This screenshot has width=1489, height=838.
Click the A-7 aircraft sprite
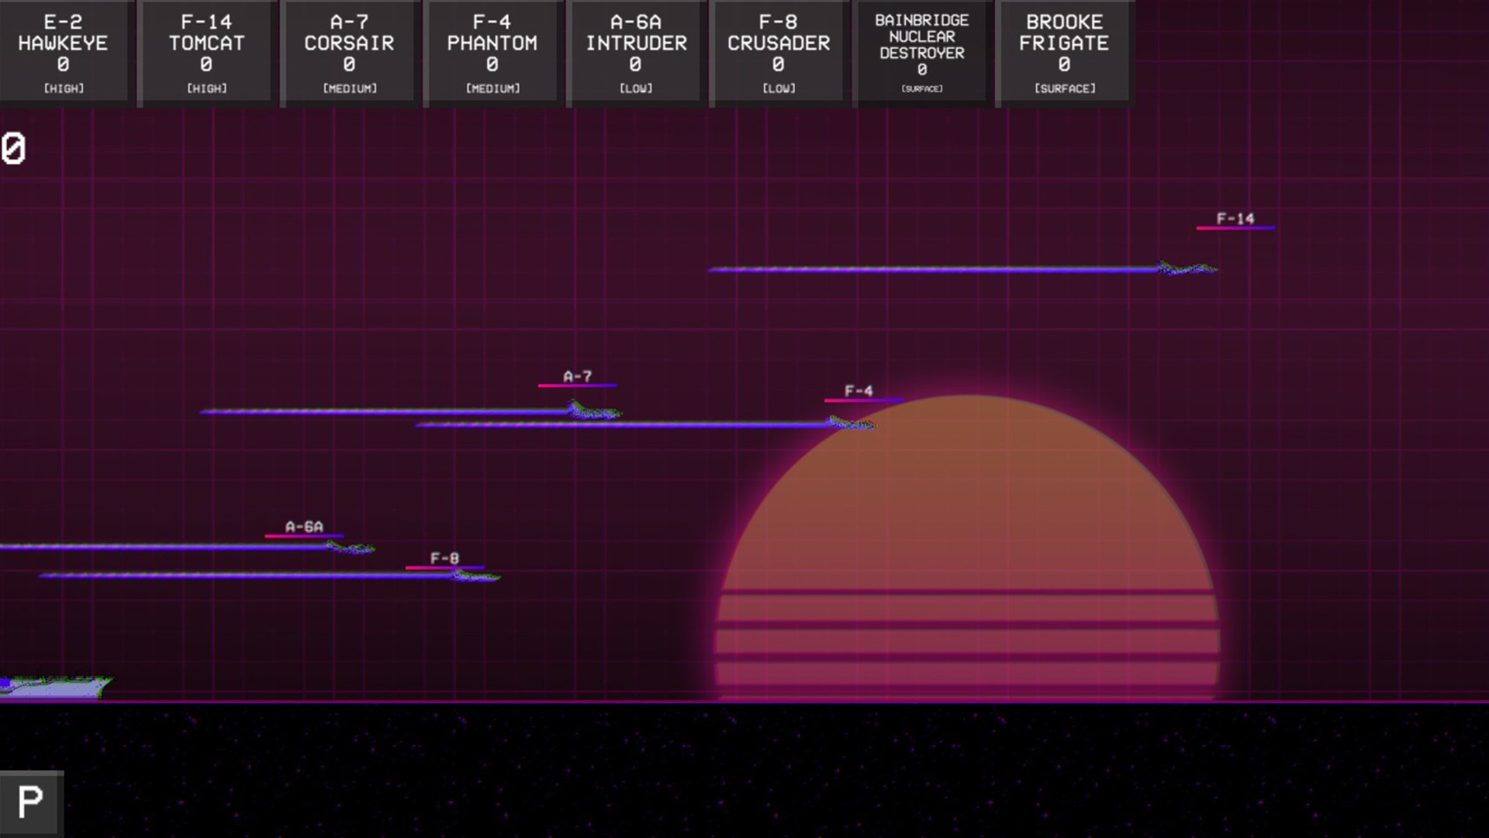[x=593, y=410]
